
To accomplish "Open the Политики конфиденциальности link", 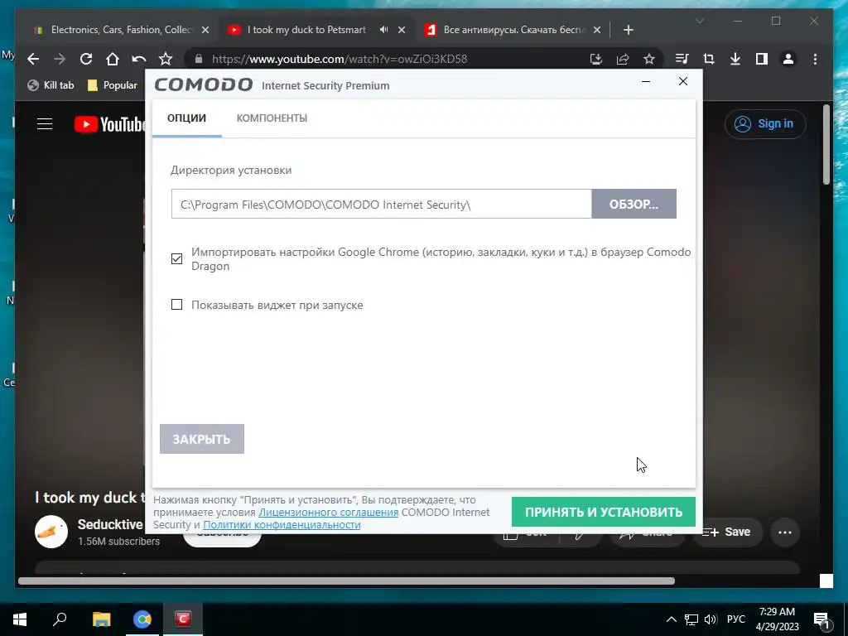I will pos(282,524).
